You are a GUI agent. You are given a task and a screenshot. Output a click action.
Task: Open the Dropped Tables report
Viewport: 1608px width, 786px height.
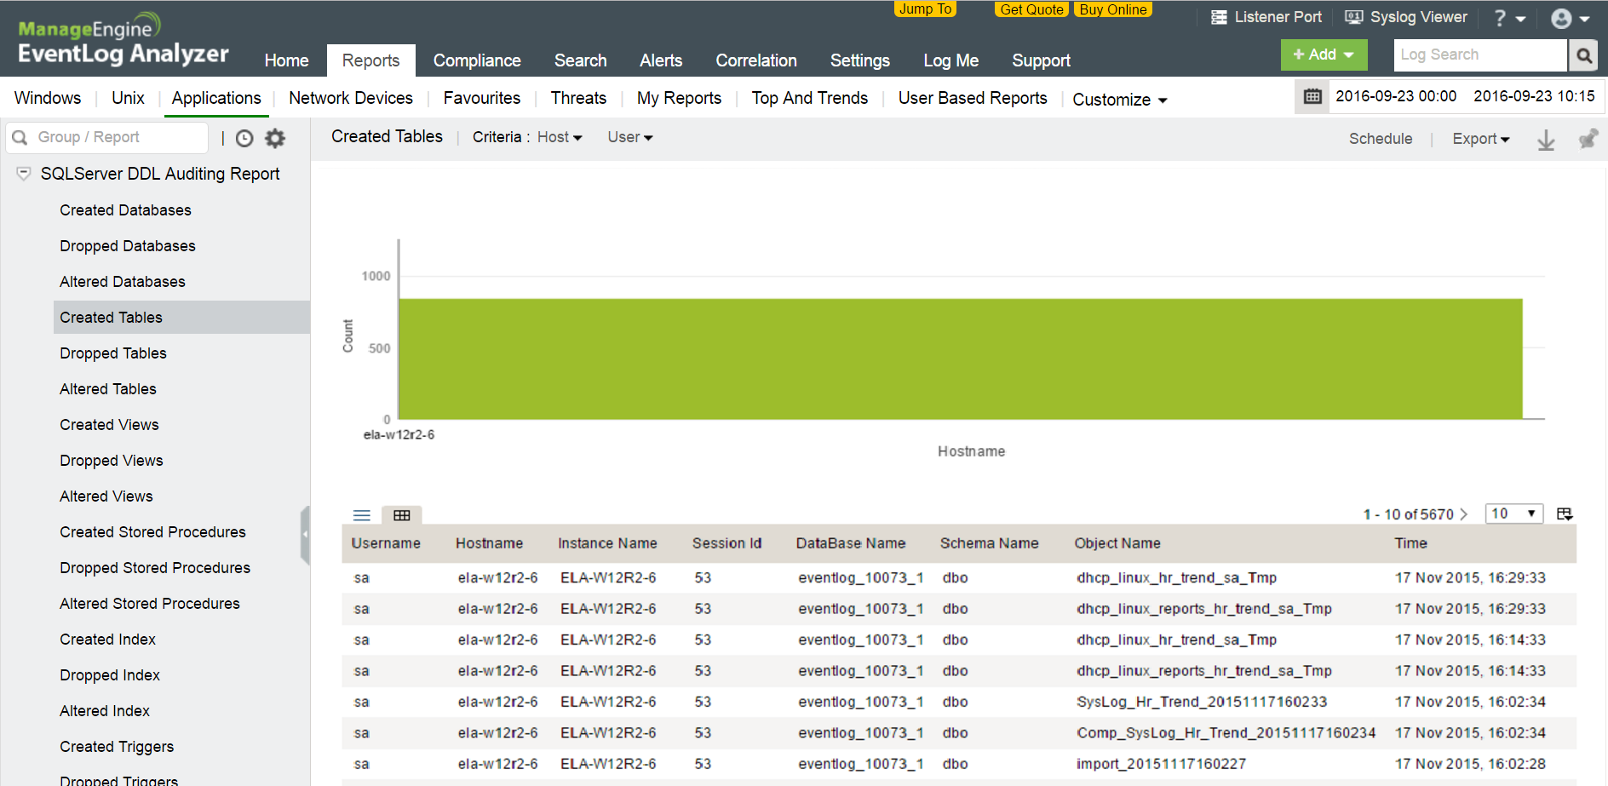113,353
